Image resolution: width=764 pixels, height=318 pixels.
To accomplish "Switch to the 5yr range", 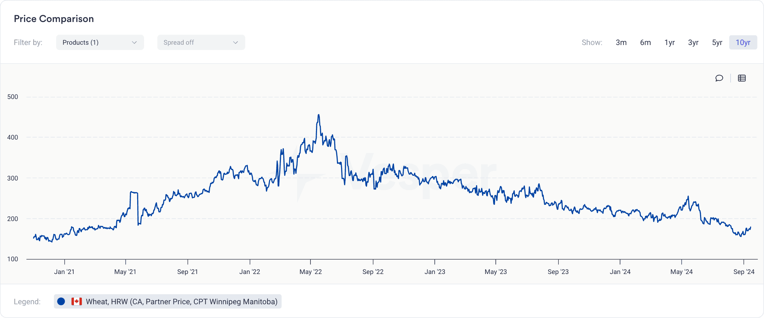I will (717, 42).
